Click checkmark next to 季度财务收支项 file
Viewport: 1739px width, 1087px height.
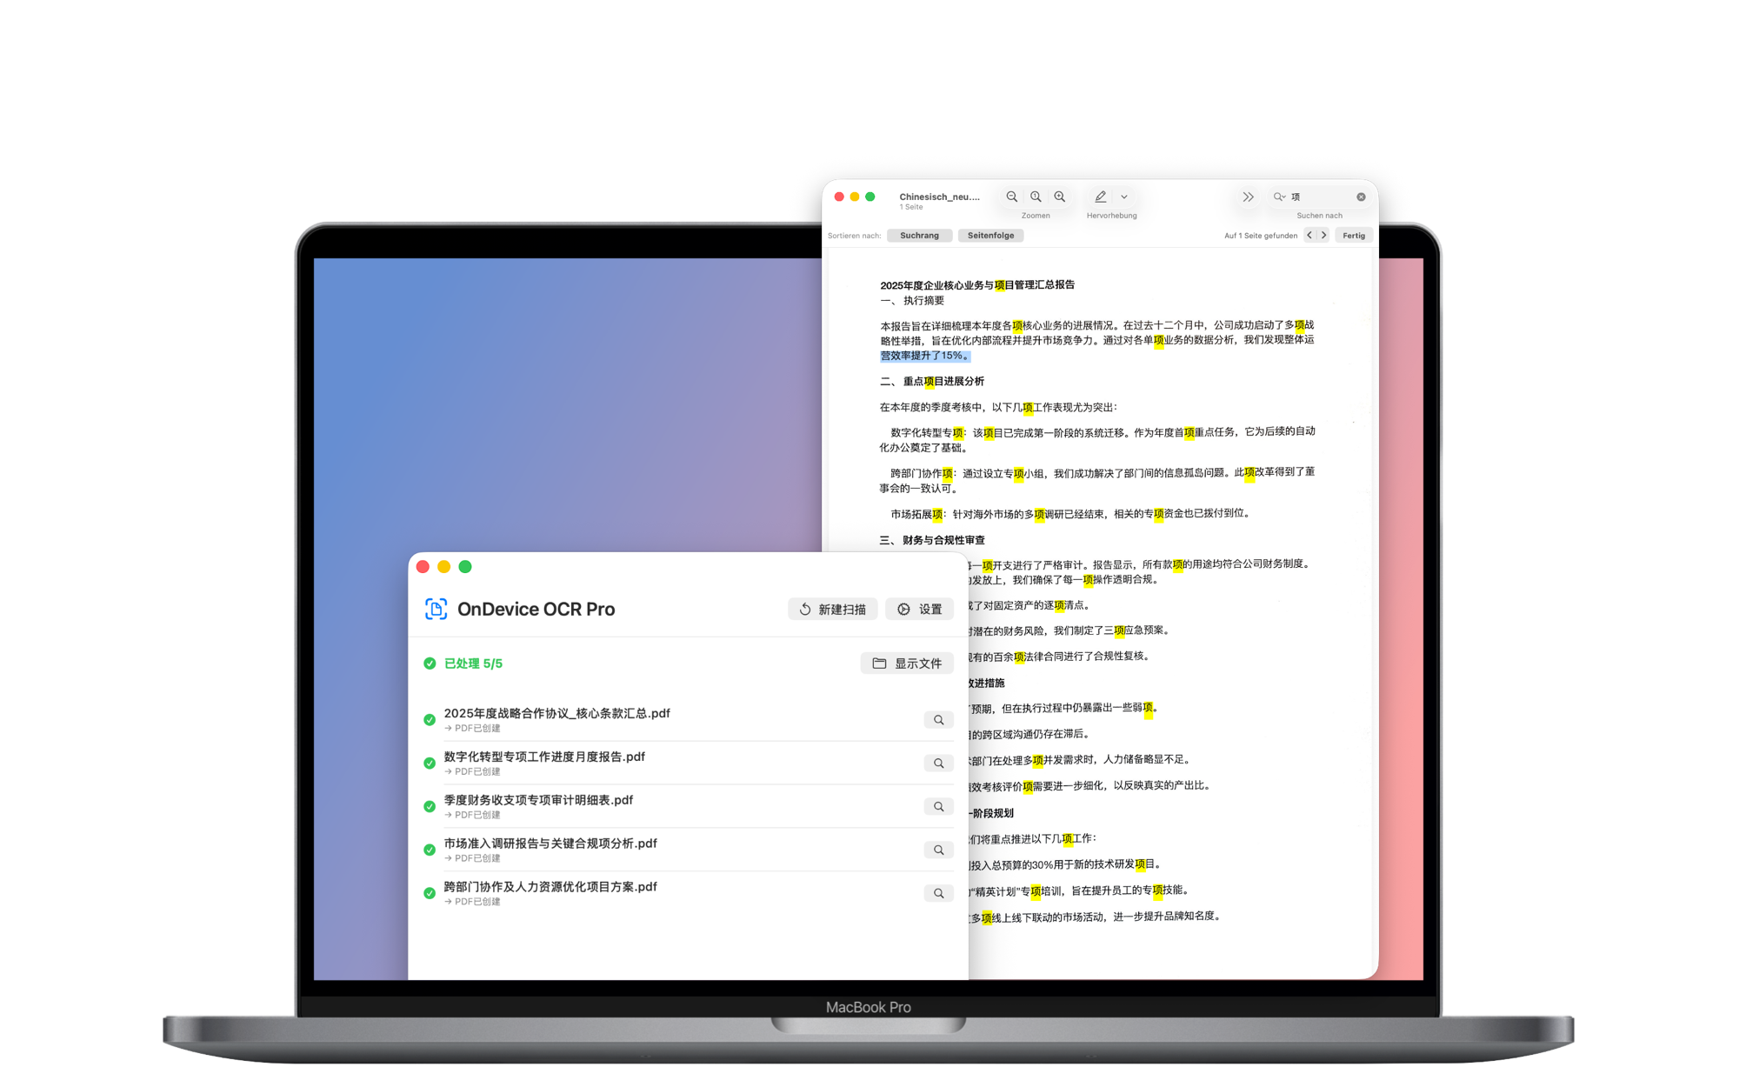430,807
